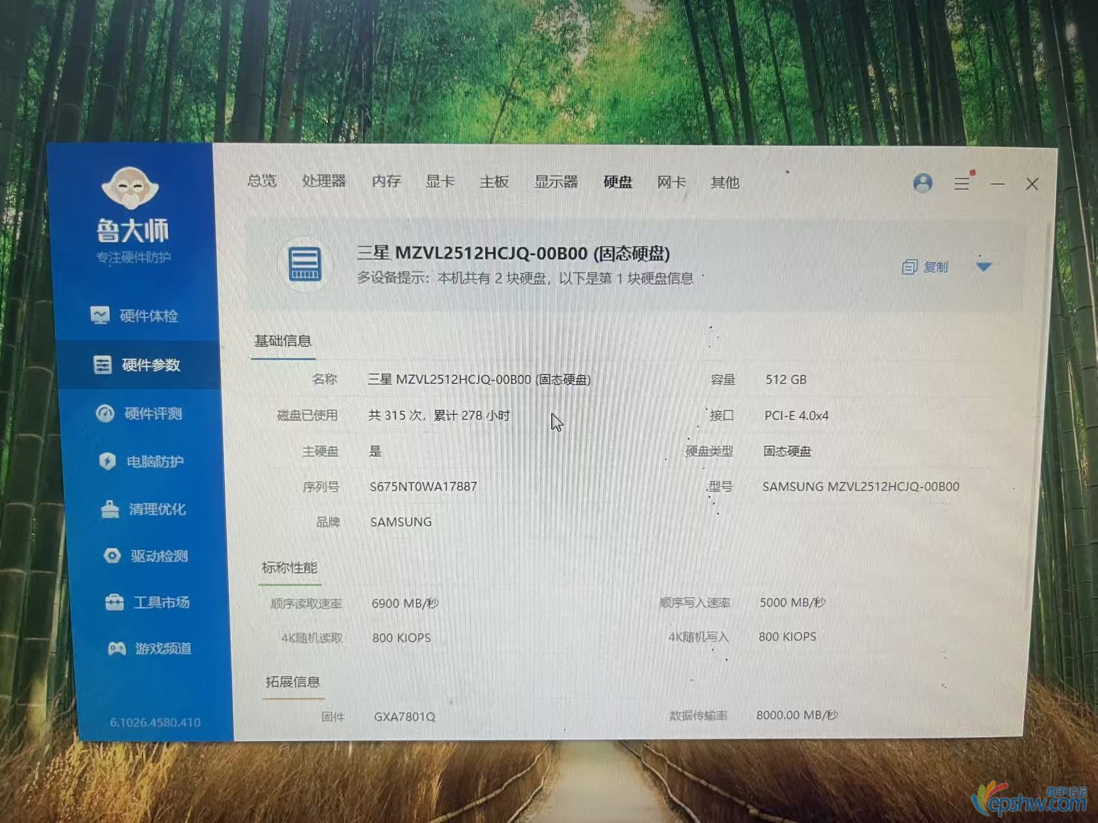Click the usage value 共 315 次
Viewport: 1098px width, 823px height.
pyautogui.click(x=439, y=415)
